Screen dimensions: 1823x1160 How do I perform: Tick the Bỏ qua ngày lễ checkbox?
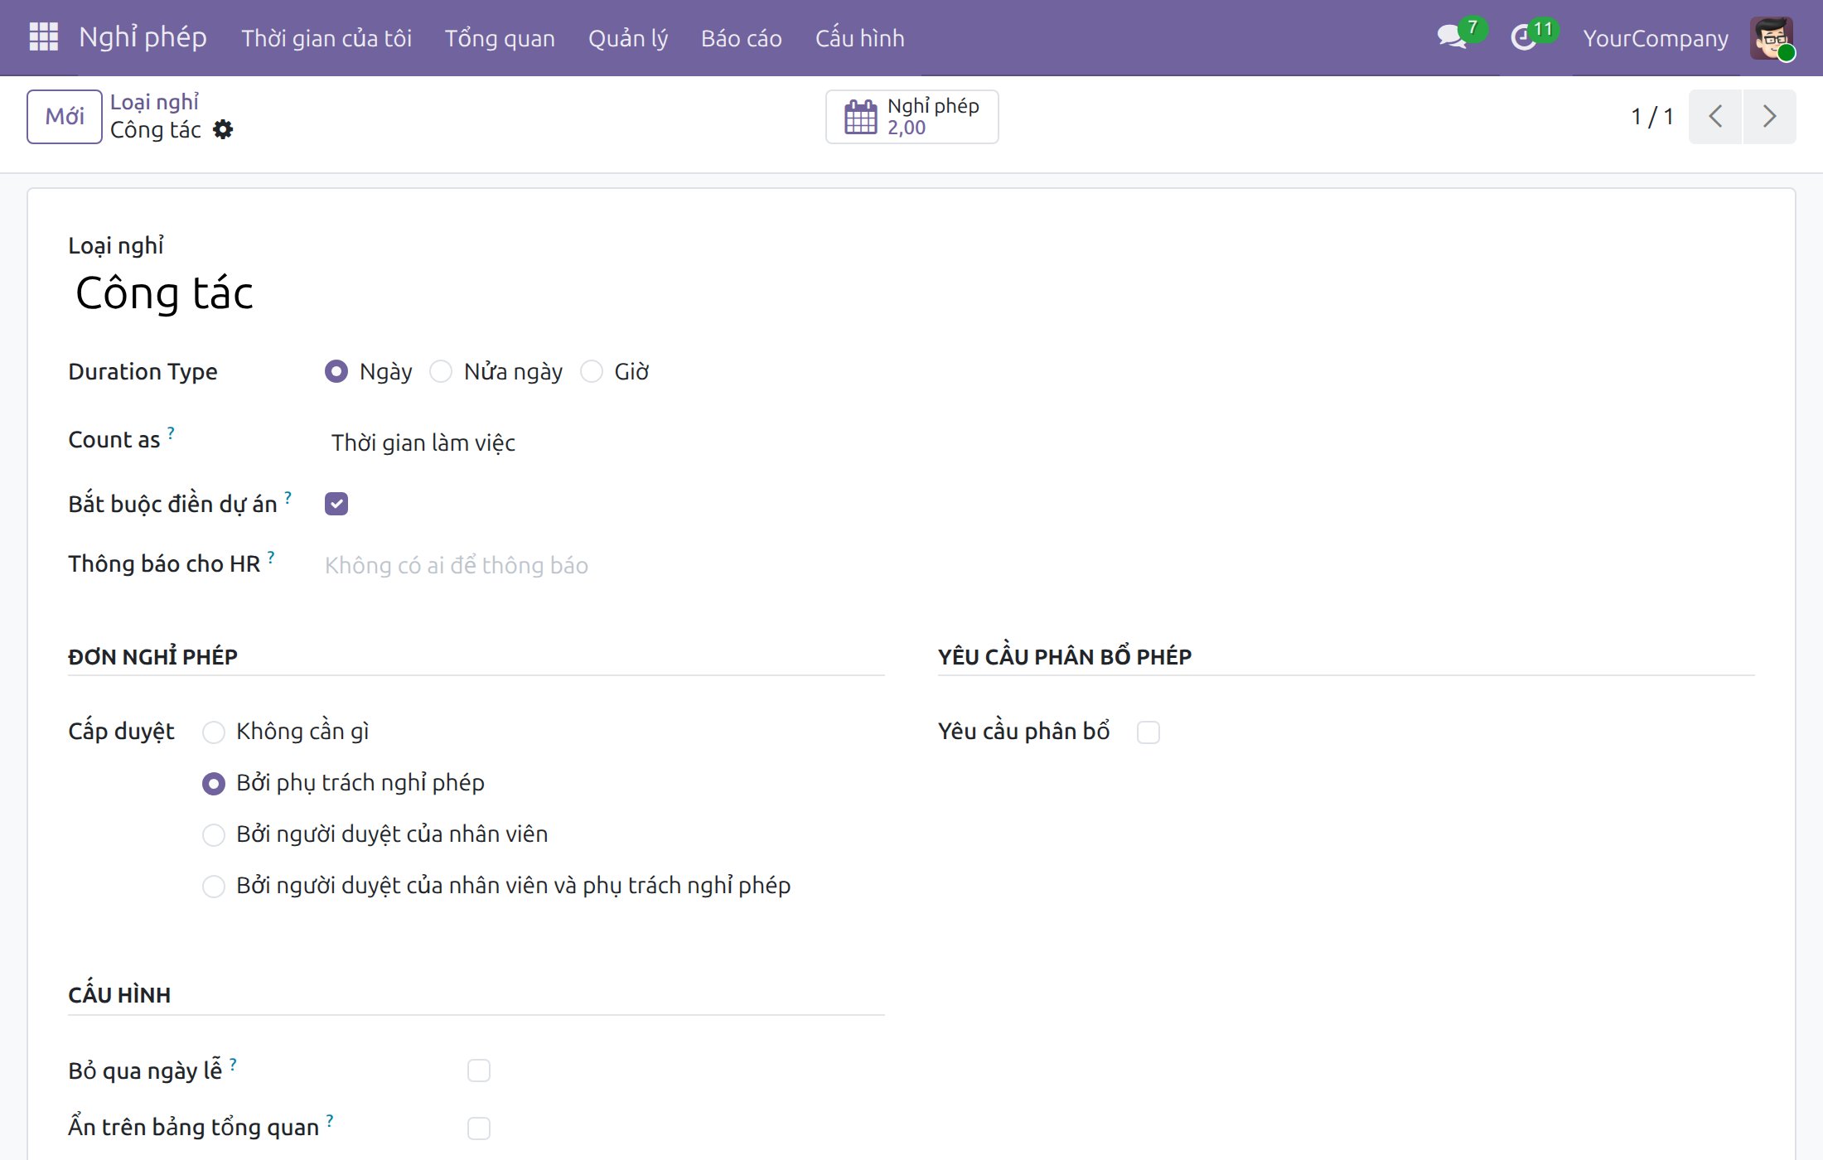(479, 1071)
